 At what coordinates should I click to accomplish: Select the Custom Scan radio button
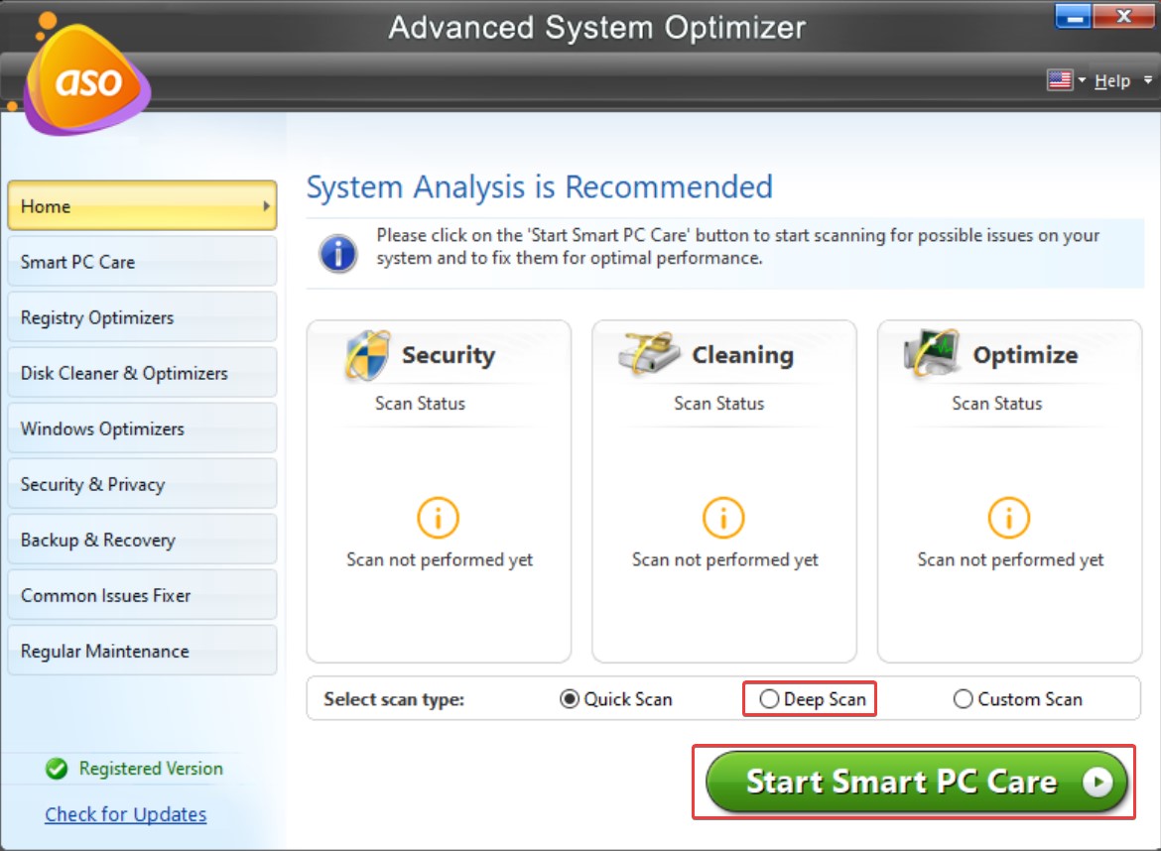click(x=963, y=699)
